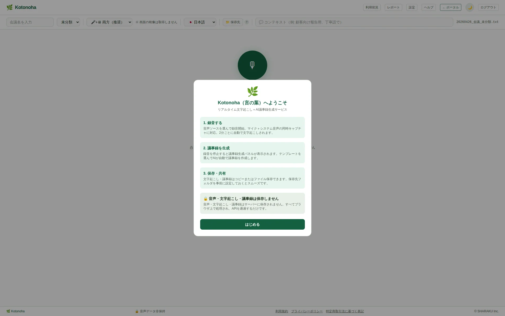The height and width of the screenshot is (316, 505).
Task: Click the 音声データ非保持 lock label
Action: pos(150,311)
